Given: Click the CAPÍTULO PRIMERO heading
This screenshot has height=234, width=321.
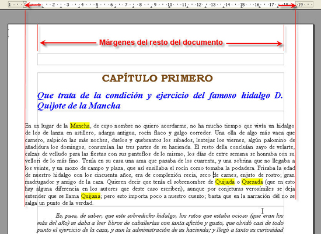Looking at the screenshot, I should 157,78.
